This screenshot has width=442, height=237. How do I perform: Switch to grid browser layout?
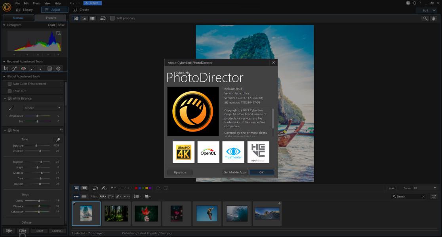[92, 18]
